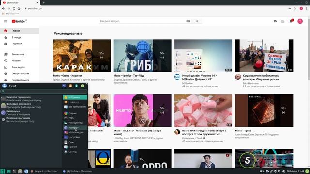
Task: Click the YouTube search magnifier button
Action: tap(197, 21)
